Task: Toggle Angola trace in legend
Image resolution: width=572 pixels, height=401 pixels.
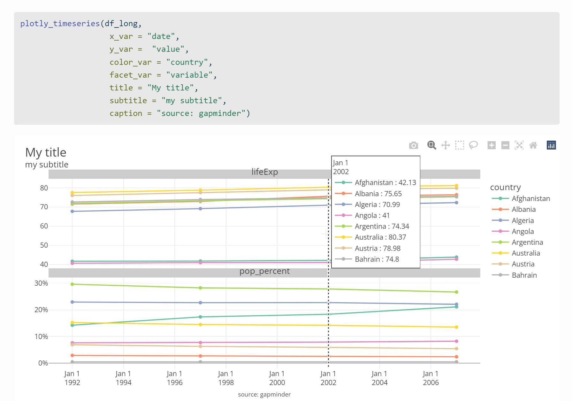Action: pos(513,231)
